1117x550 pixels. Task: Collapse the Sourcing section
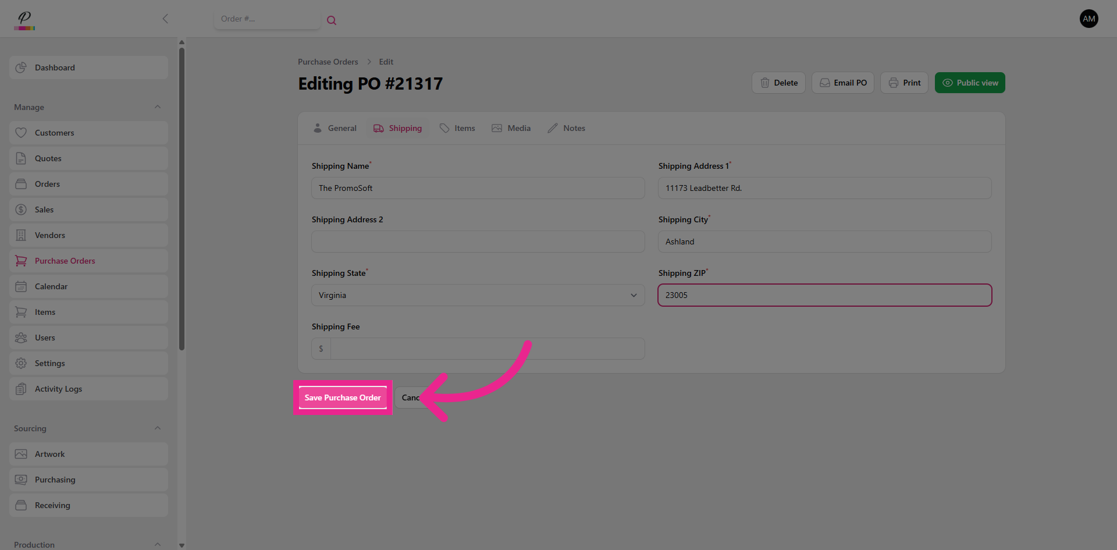tap(157, 428)
